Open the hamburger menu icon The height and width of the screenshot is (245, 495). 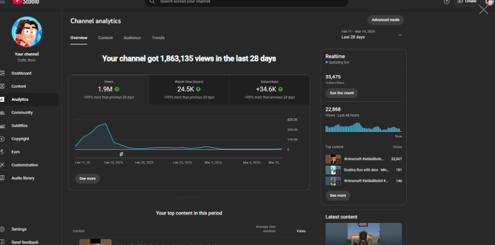2,2
